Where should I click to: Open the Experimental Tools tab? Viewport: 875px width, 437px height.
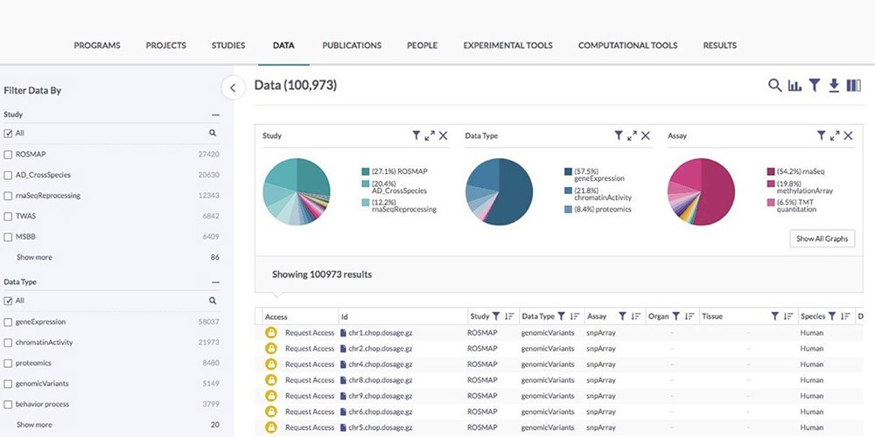(x=507, y=45)
